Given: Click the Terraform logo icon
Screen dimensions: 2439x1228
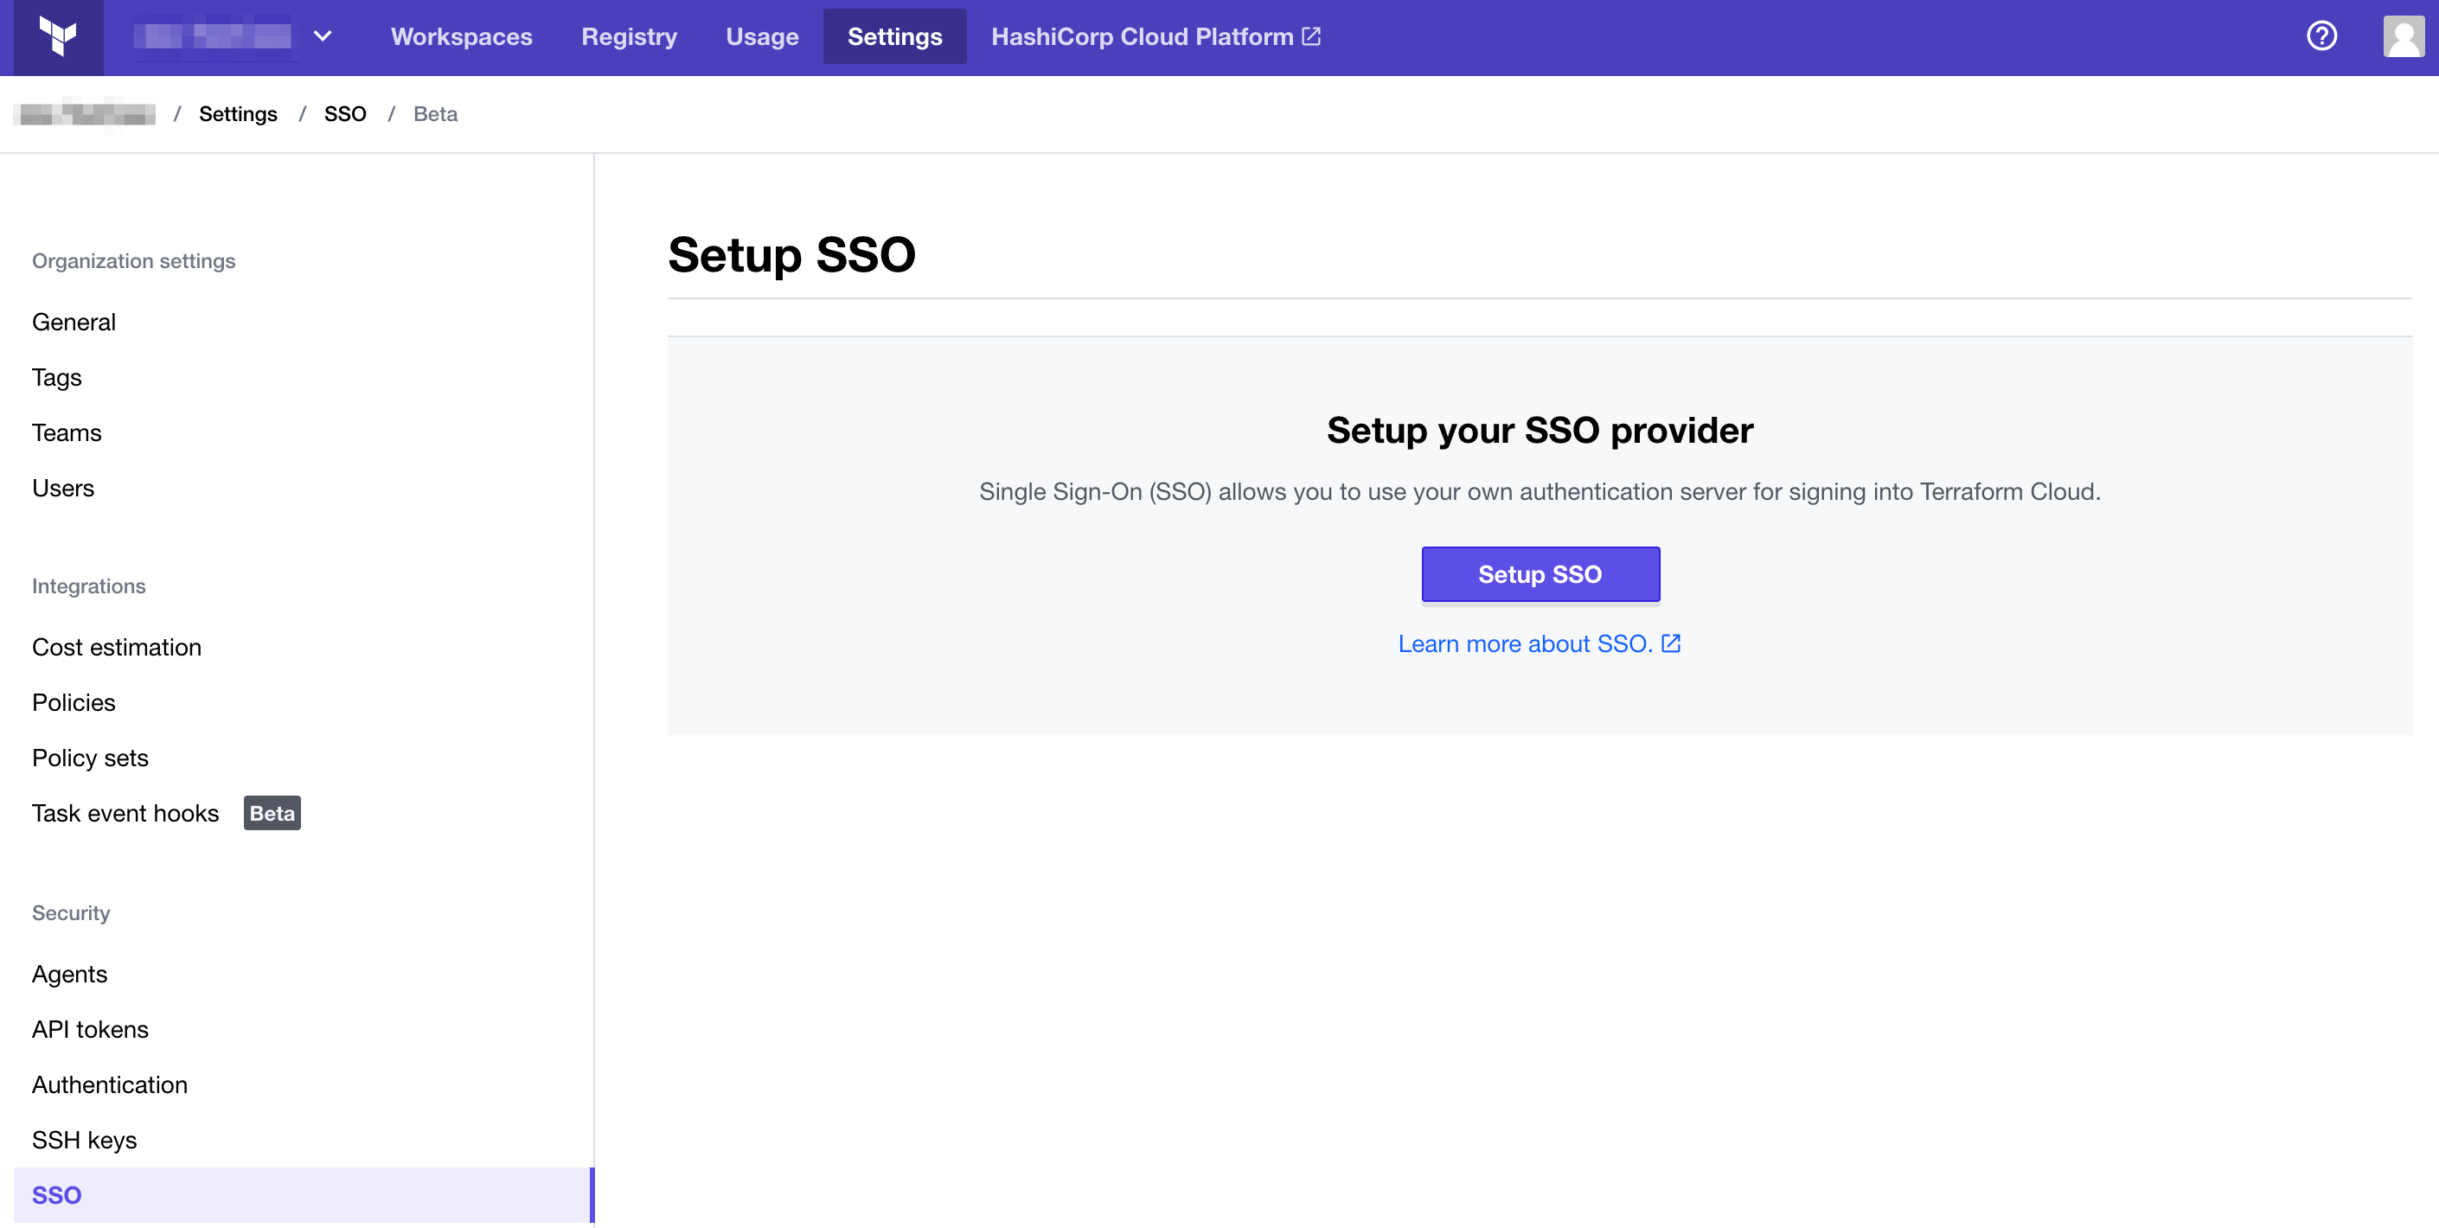Looking at the screenshot, I should tap(58, 36).
